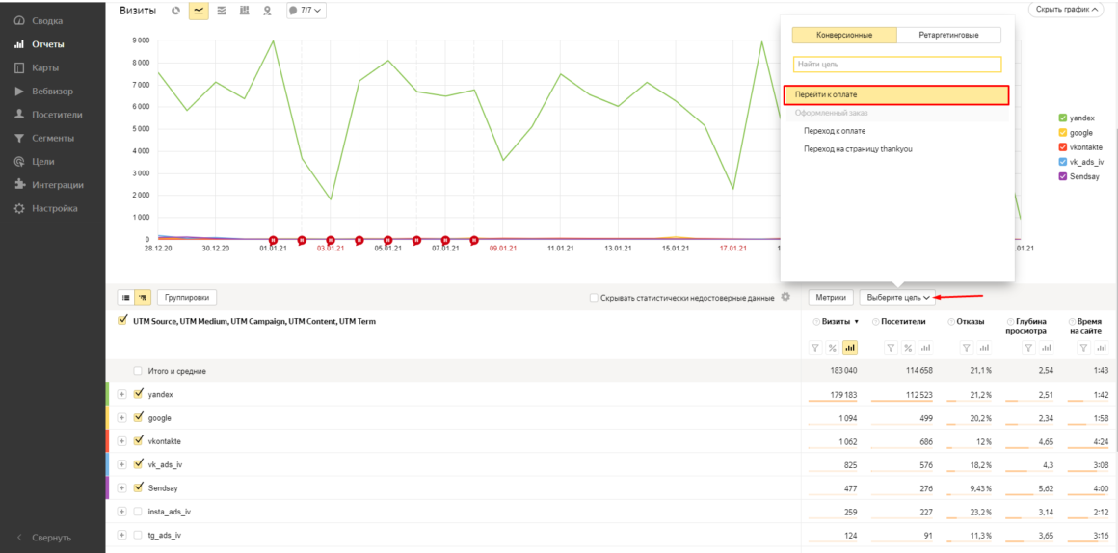Viewport: 1118px width, 553px height.
Task: Click filter icon under Глубина просмотра
Action: pos(1027,348)
